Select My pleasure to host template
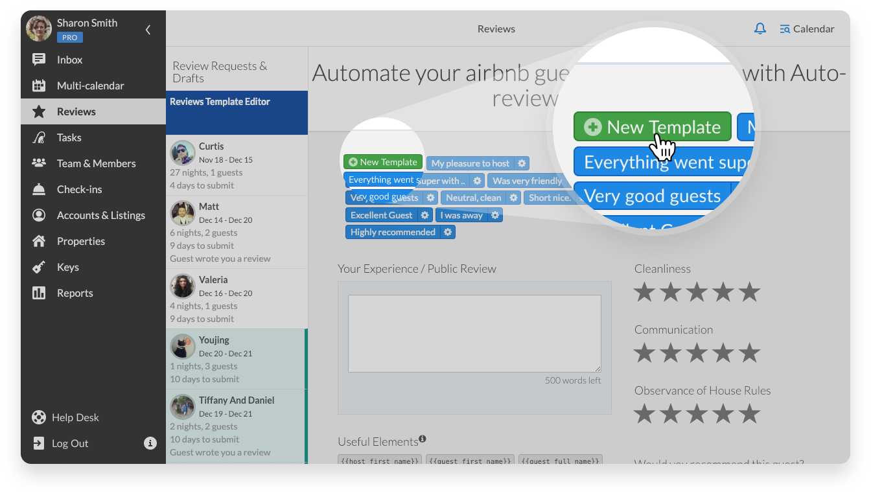The width and height of the screenshot is (871, 495). pos(470,163)
